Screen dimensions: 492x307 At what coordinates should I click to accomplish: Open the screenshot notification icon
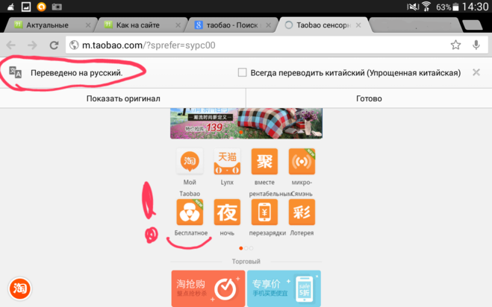57,7
